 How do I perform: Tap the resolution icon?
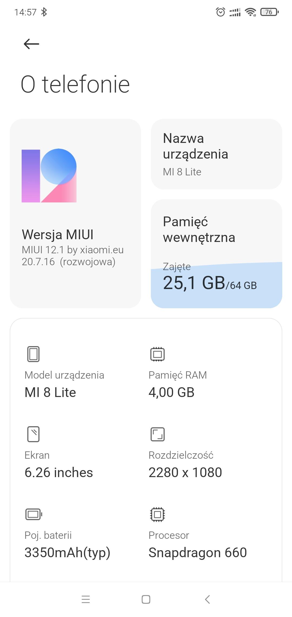coord(157,434)
